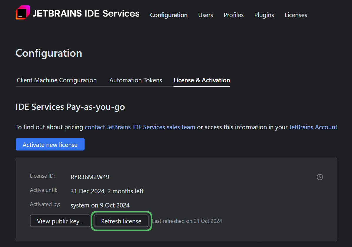This screenshot has width=352, height=247.
Task: Switch to Client Machine Configuration tab
Action: click(56, 80)
